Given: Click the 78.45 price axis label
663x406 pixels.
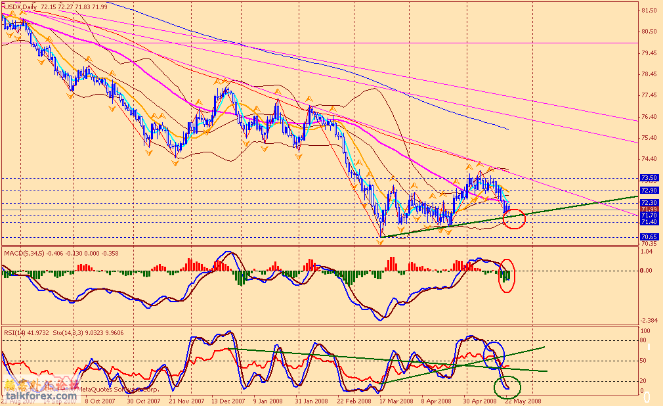Looking at the screenshot, I should coord(649,74).
